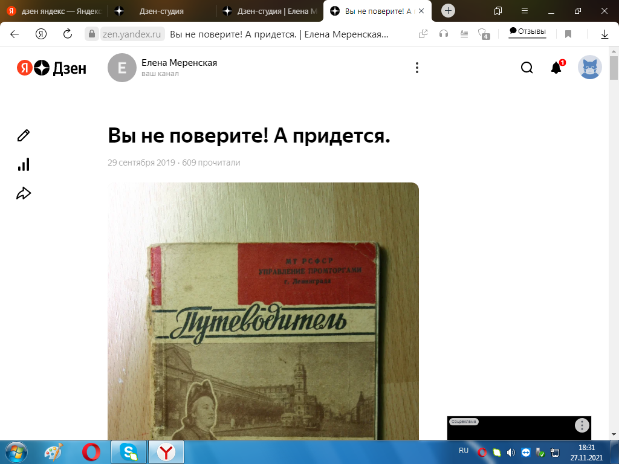Open the edit article pencil icon

(24, 135)
